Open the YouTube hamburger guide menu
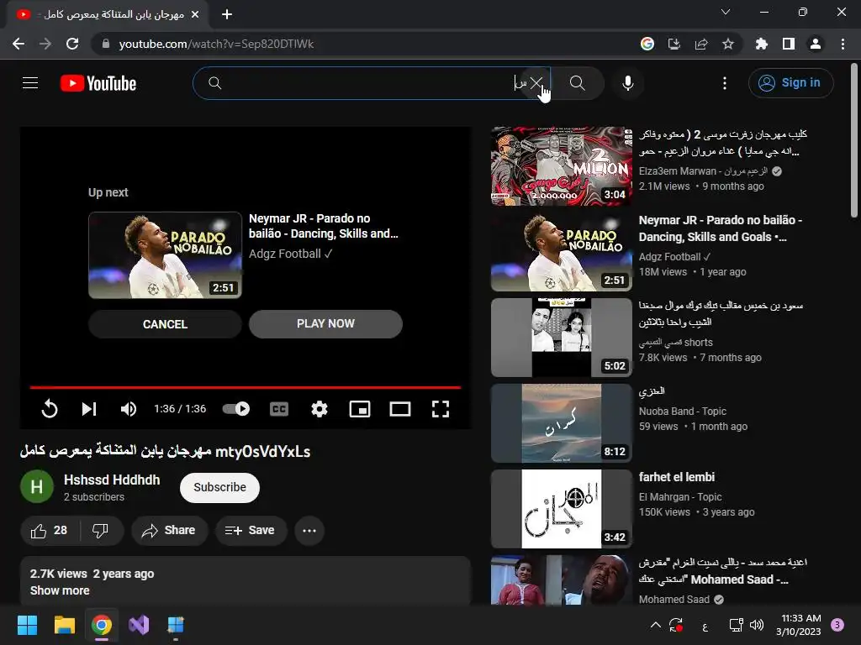 pyautogui.click(x=30, y=83)
